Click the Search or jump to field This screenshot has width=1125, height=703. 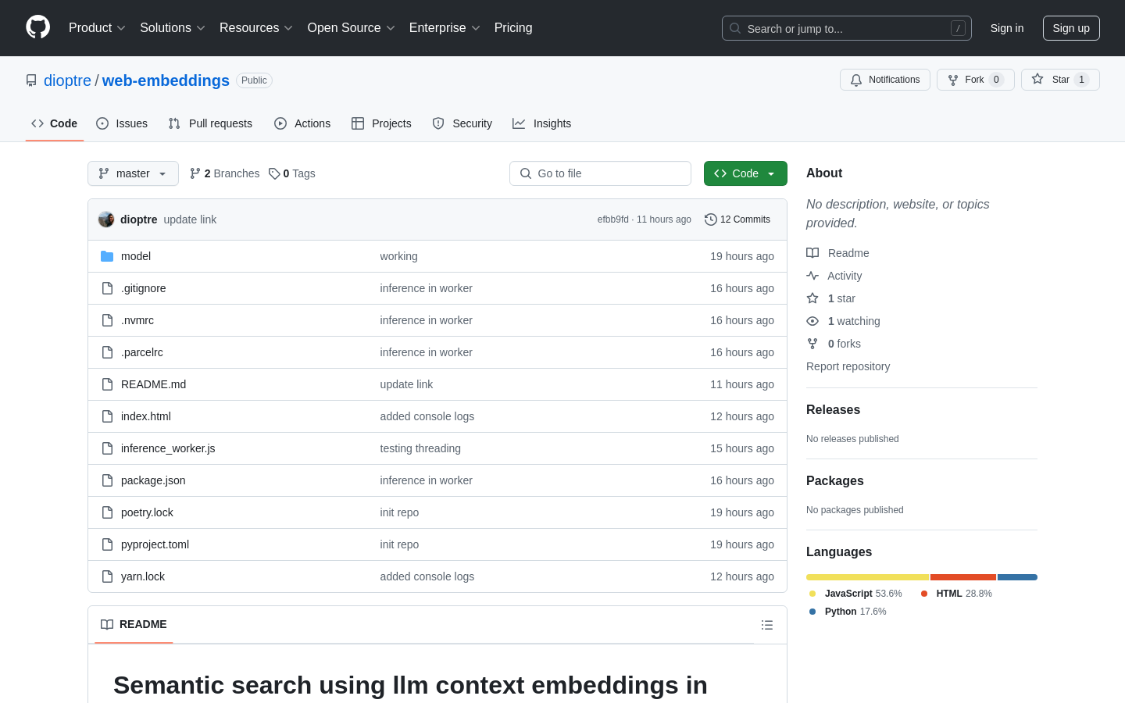point(847,28)
